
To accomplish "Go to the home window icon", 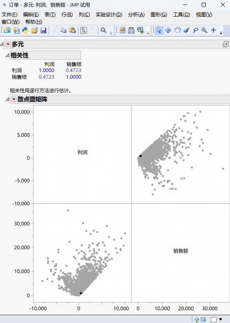I will coord(197,320).
